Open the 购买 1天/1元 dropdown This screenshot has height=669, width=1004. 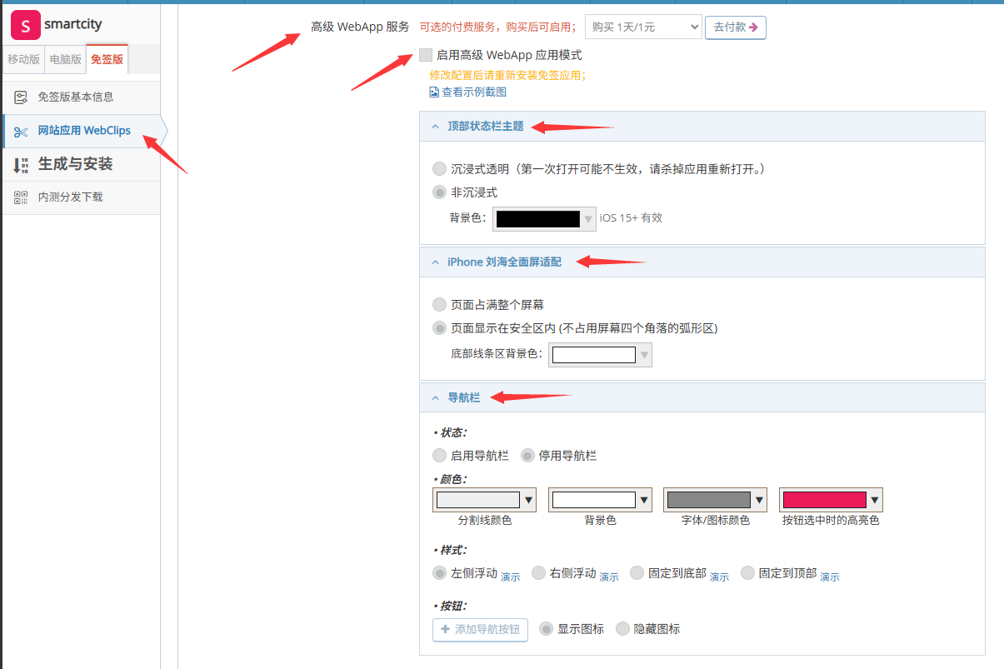(x=643, y=27)
